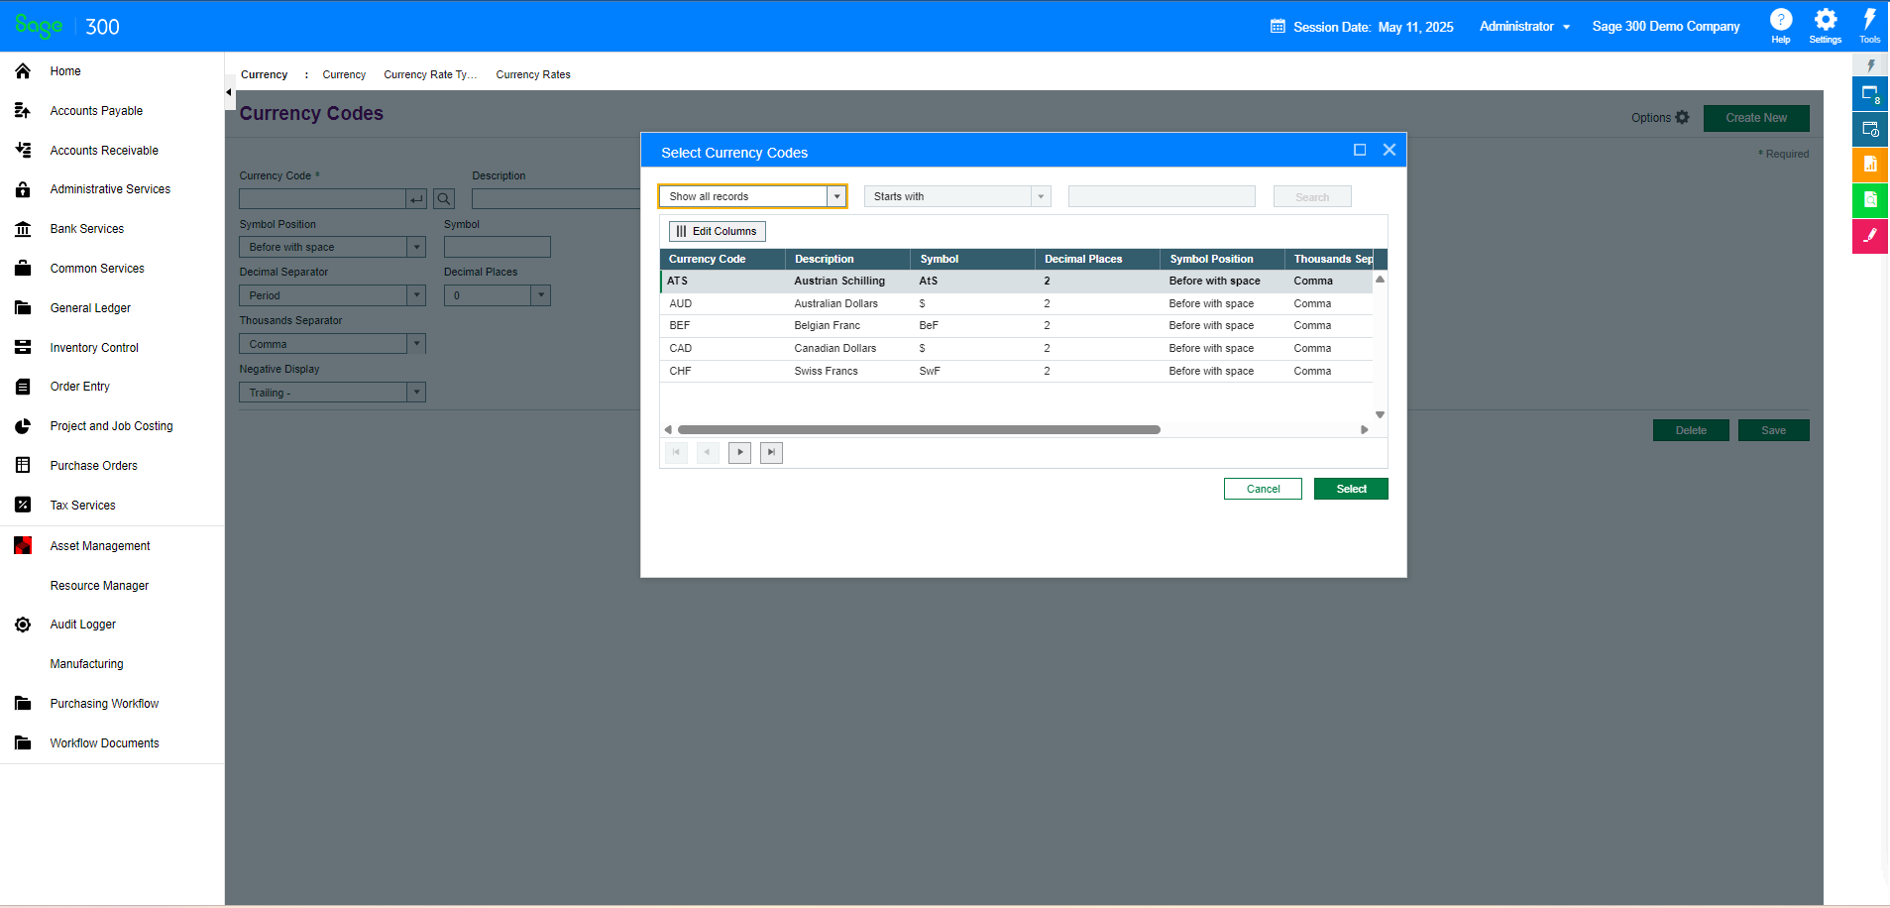Maximize the Select Currency Codes dialog

click(x=1360, y=150)
